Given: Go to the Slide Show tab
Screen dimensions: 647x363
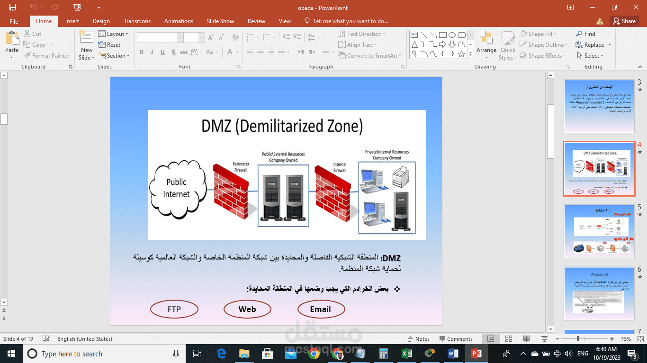Looking at the screenshot, I should [220, 21].
